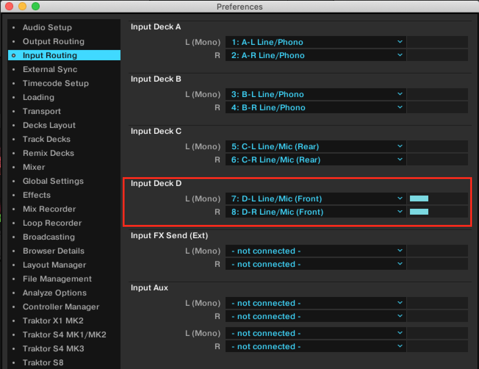Click the Input Deck A heading
Image resolution: width=479 pixels, height=369 pixels.
[x=156, y=27]
